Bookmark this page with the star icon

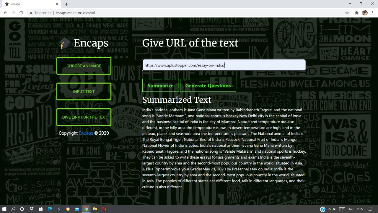[x=347, y=13]
